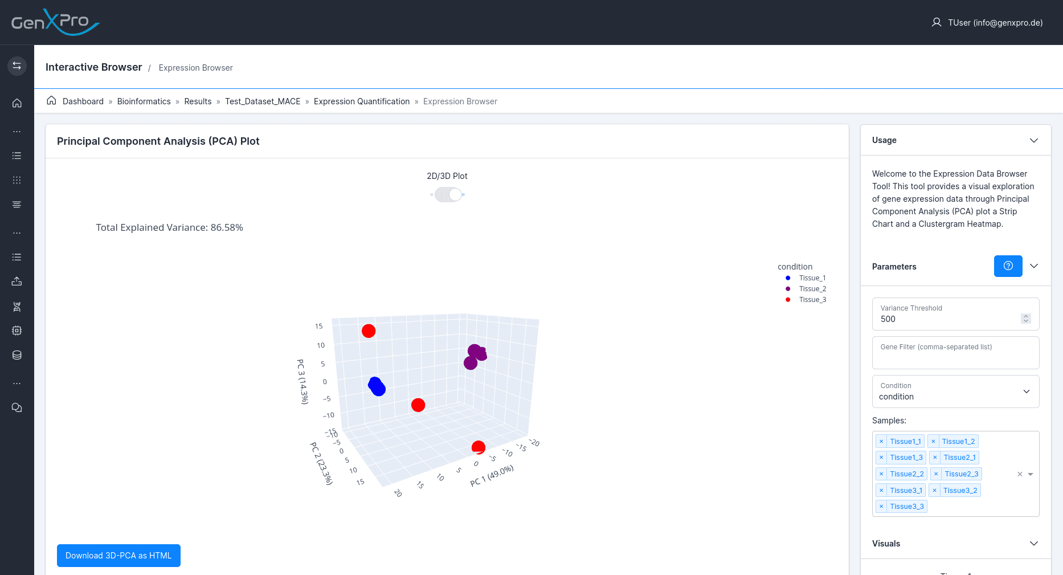Click the Interactive Browser page title

[x=94, y=67]
